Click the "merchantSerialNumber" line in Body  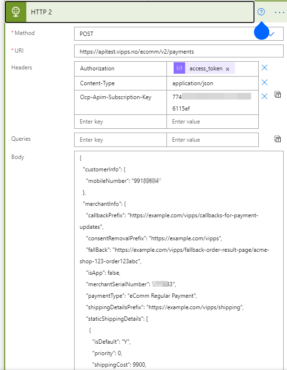click(x=131, y=284)
